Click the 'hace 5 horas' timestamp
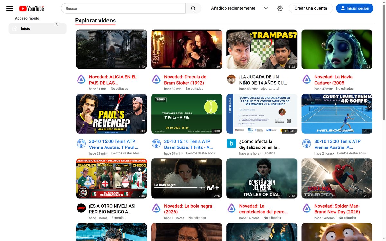This screenshot has height=241, width=386. pyautogui.click(x=98, y=218)
